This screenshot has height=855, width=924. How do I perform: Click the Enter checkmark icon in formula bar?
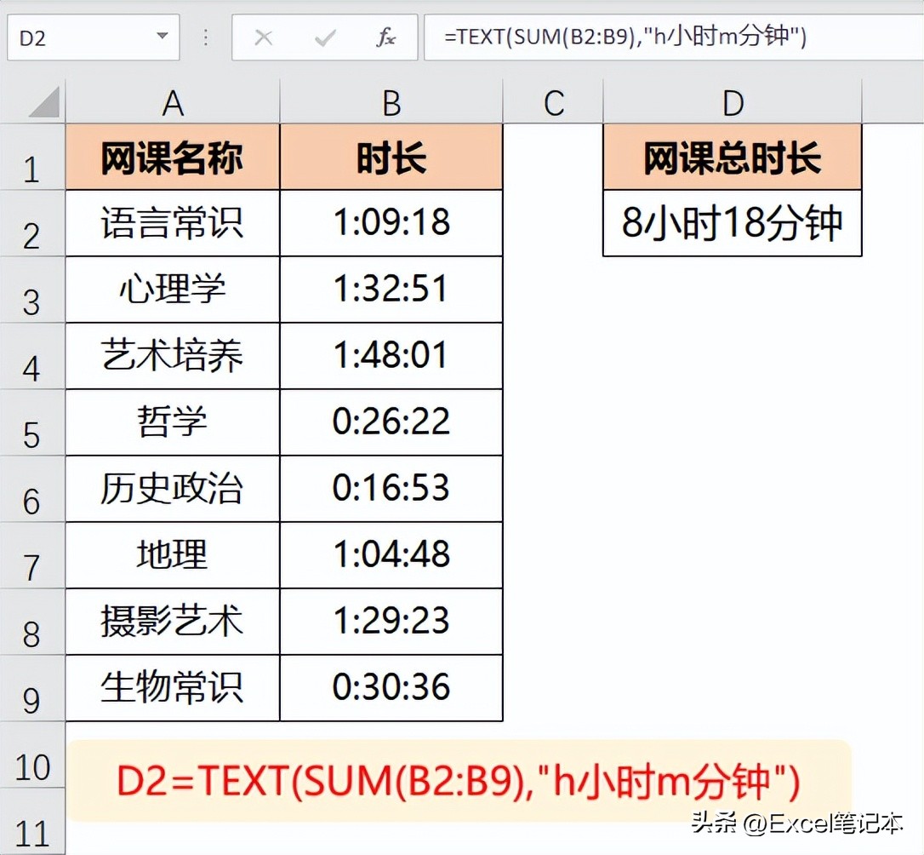[325, 37]
